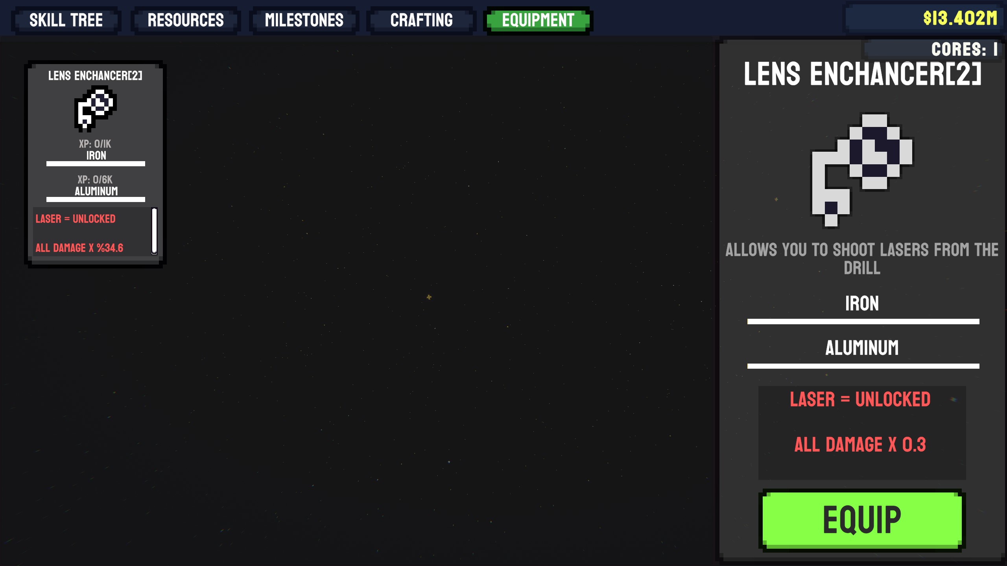Viewport: 1007px width, 566px height.
Task: Click the Crafting navigation icon
Action: tap(421, 20)
